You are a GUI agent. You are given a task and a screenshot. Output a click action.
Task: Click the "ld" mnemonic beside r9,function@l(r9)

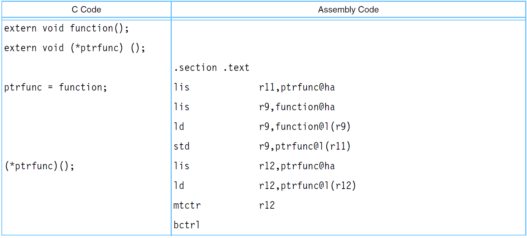pos(179,127)
